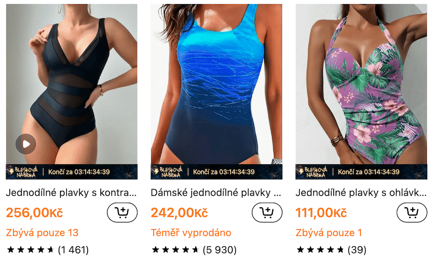Open title 'Dámské jednodílné plavky ...'

(x=216, y=193)
